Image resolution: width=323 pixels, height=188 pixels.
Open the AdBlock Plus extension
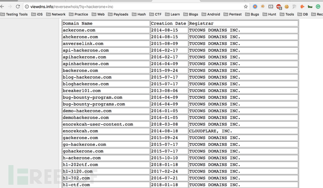click(279, 7)
